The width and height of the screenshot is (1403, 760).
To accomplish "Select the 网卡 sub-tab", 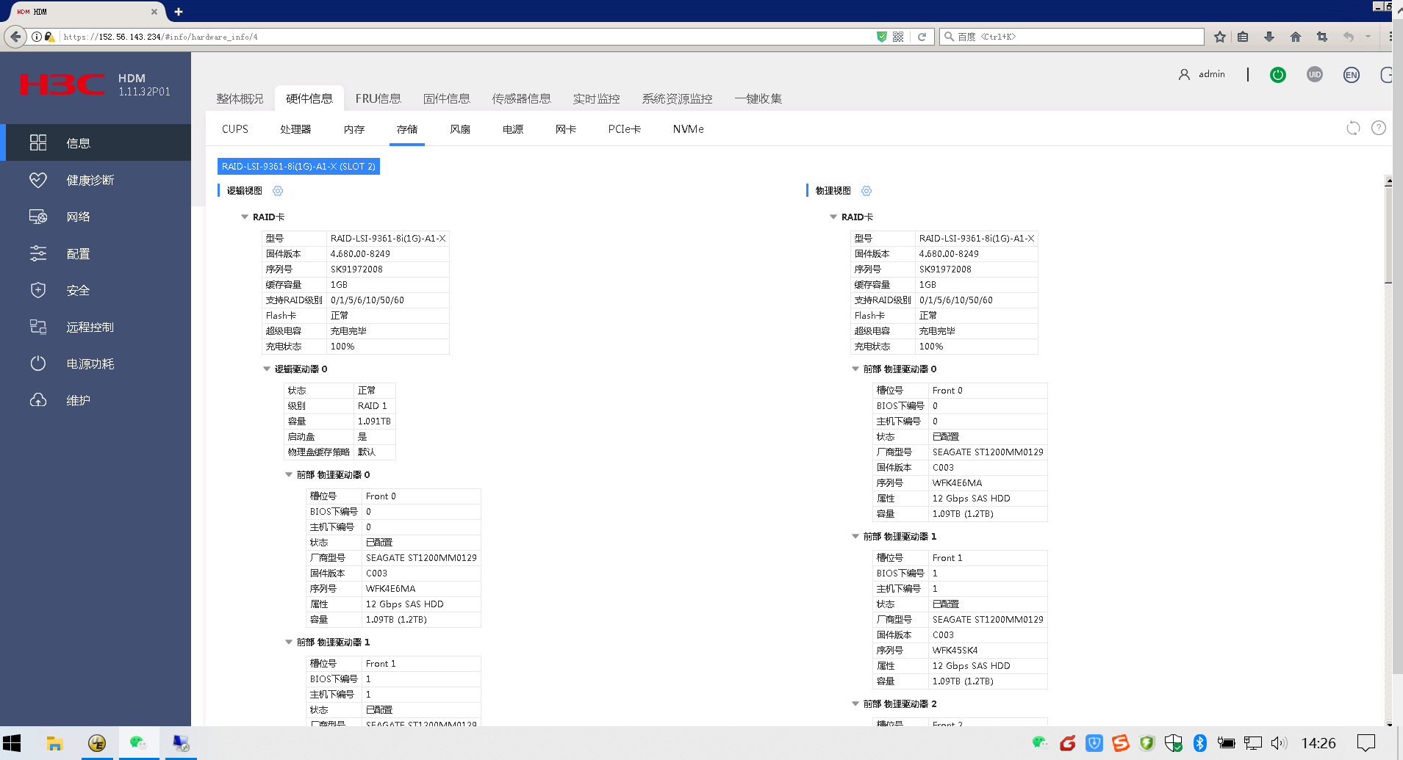I will coord(566,129).
